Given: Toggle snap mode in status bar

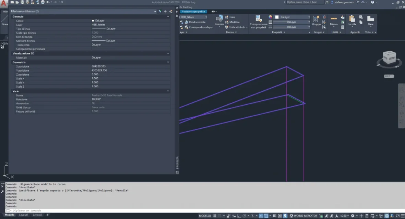Looking at the screenshot, I should 220,216.
